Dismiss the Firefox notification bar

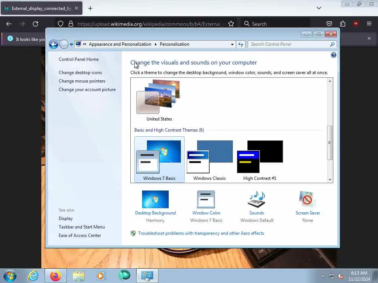(x=369, y=38)
